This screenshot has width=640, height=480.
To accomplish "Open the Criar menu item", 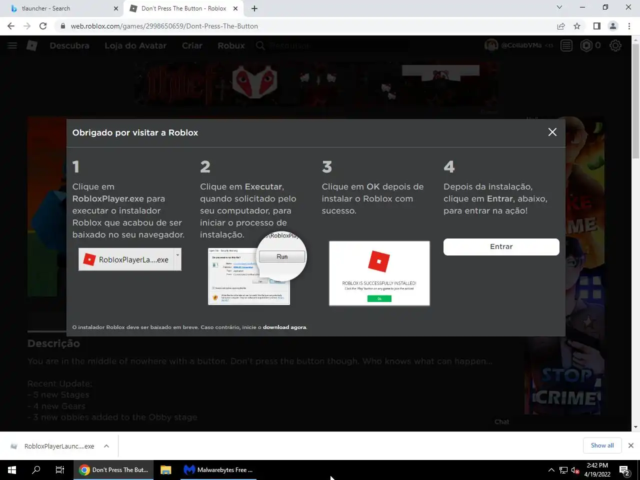I will (x=192, y=45).
